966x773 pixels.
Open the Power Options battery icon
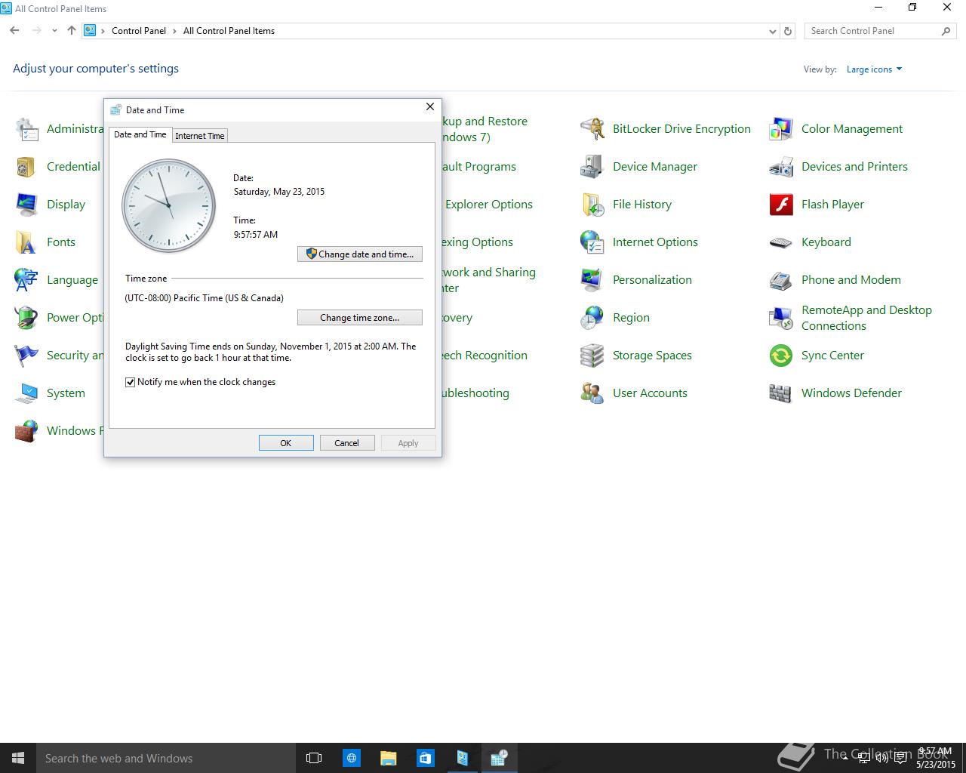click(x=26, y=318)
